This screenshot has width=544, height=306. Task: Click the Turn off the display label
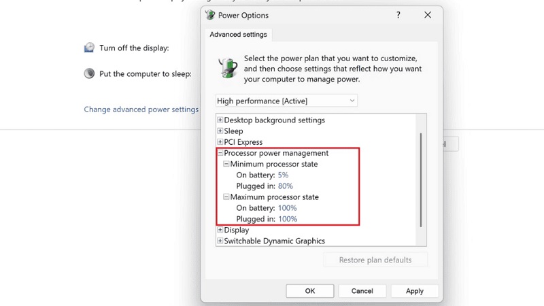[x=134, y=48]
